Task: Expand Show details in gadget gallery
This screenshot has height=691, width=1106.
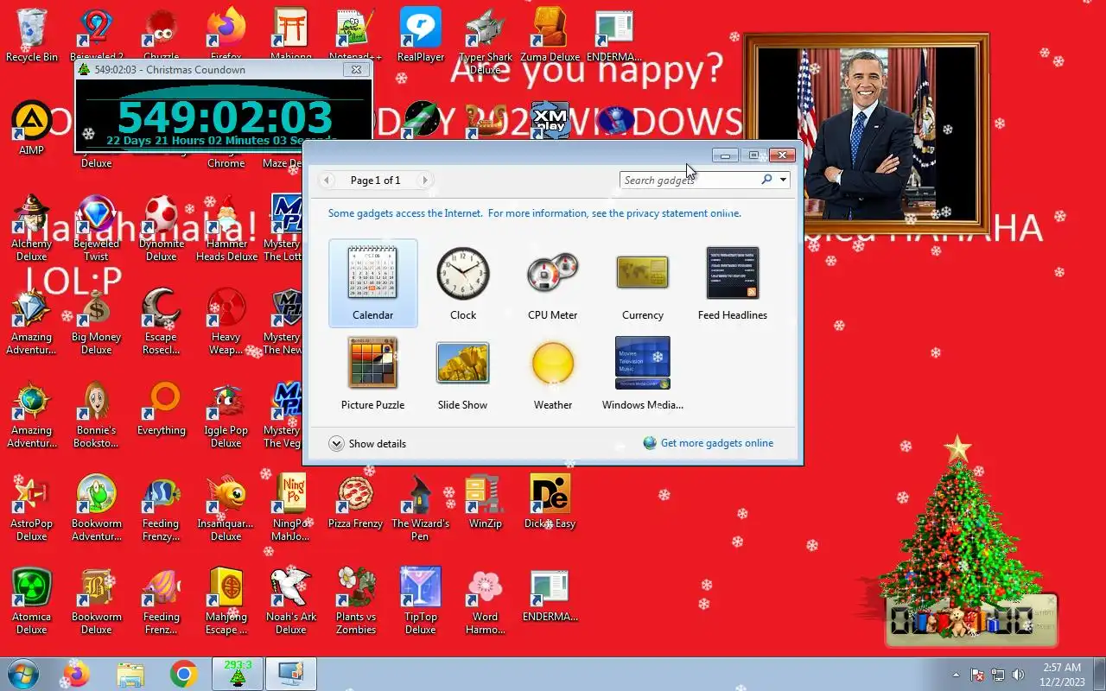Action: tap(367, 443)
